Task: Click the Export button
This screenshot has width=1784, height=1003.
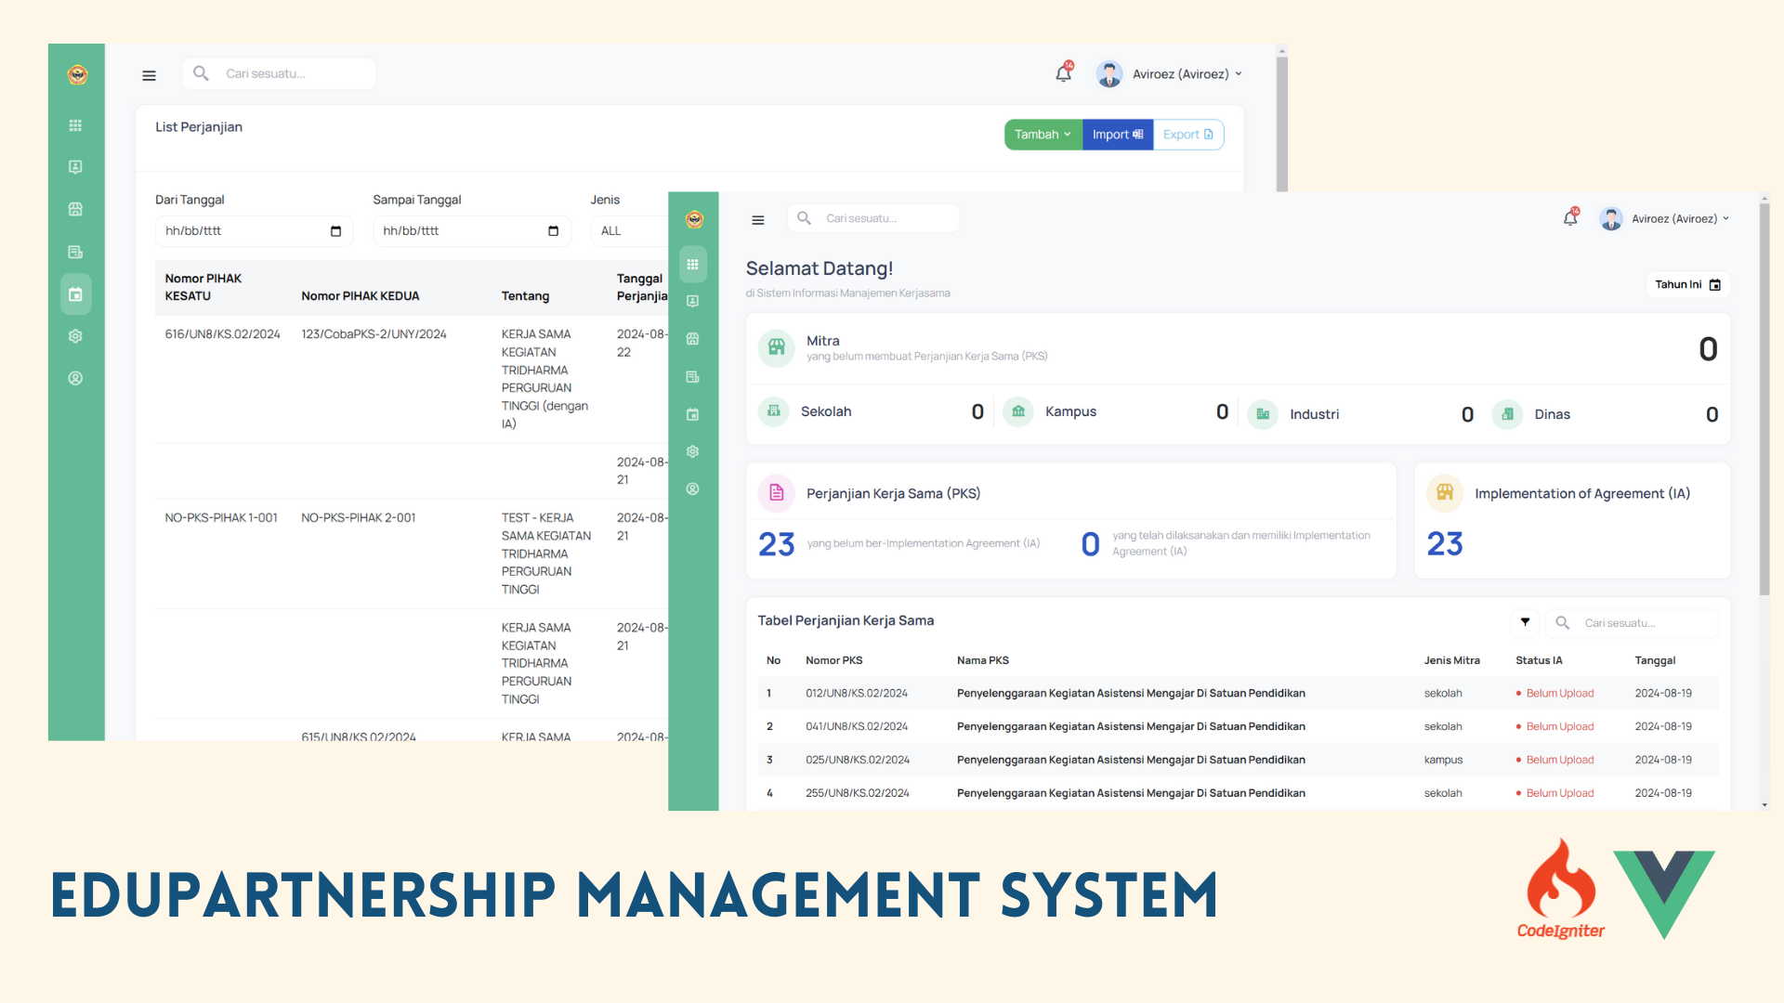Action: (x=1187, y=135)
